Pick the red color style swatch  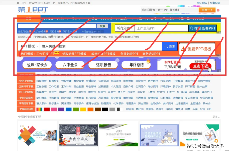(x=47, y=109)
